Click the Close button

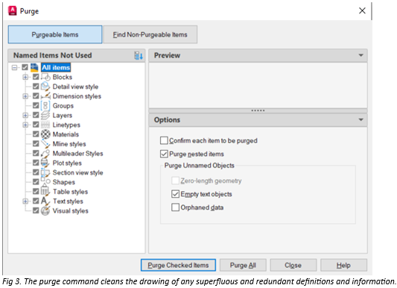(293, 265)
